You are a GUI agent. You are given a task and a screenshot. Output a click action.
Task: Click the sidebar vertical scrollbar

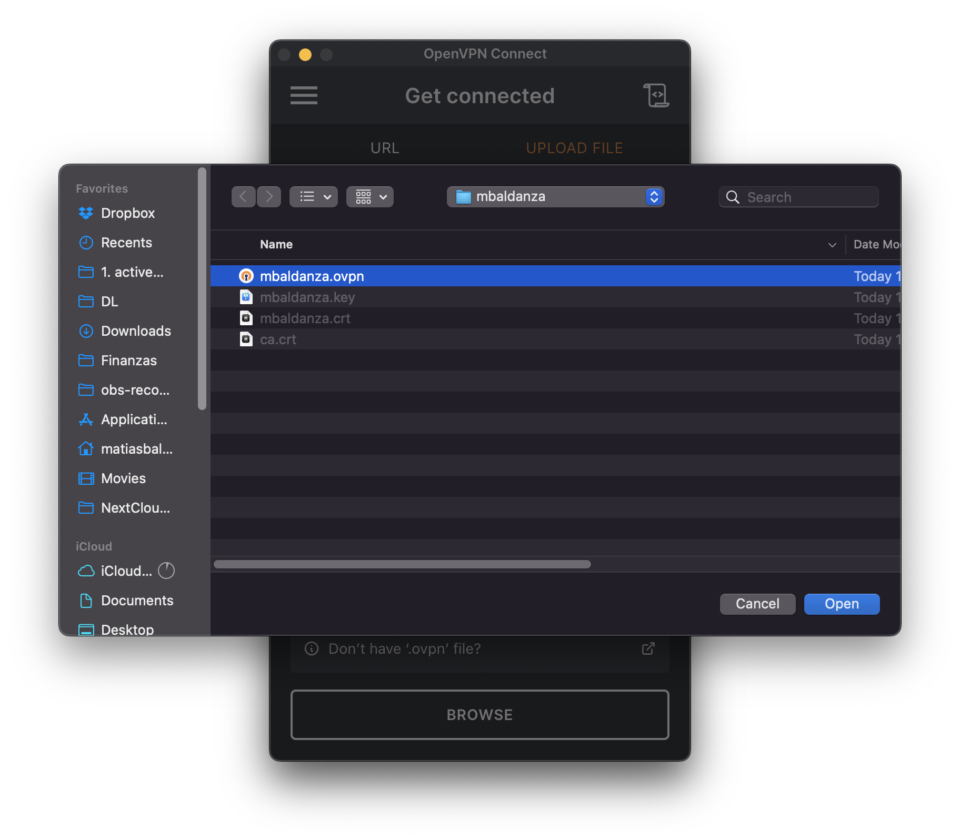[202, 288]
